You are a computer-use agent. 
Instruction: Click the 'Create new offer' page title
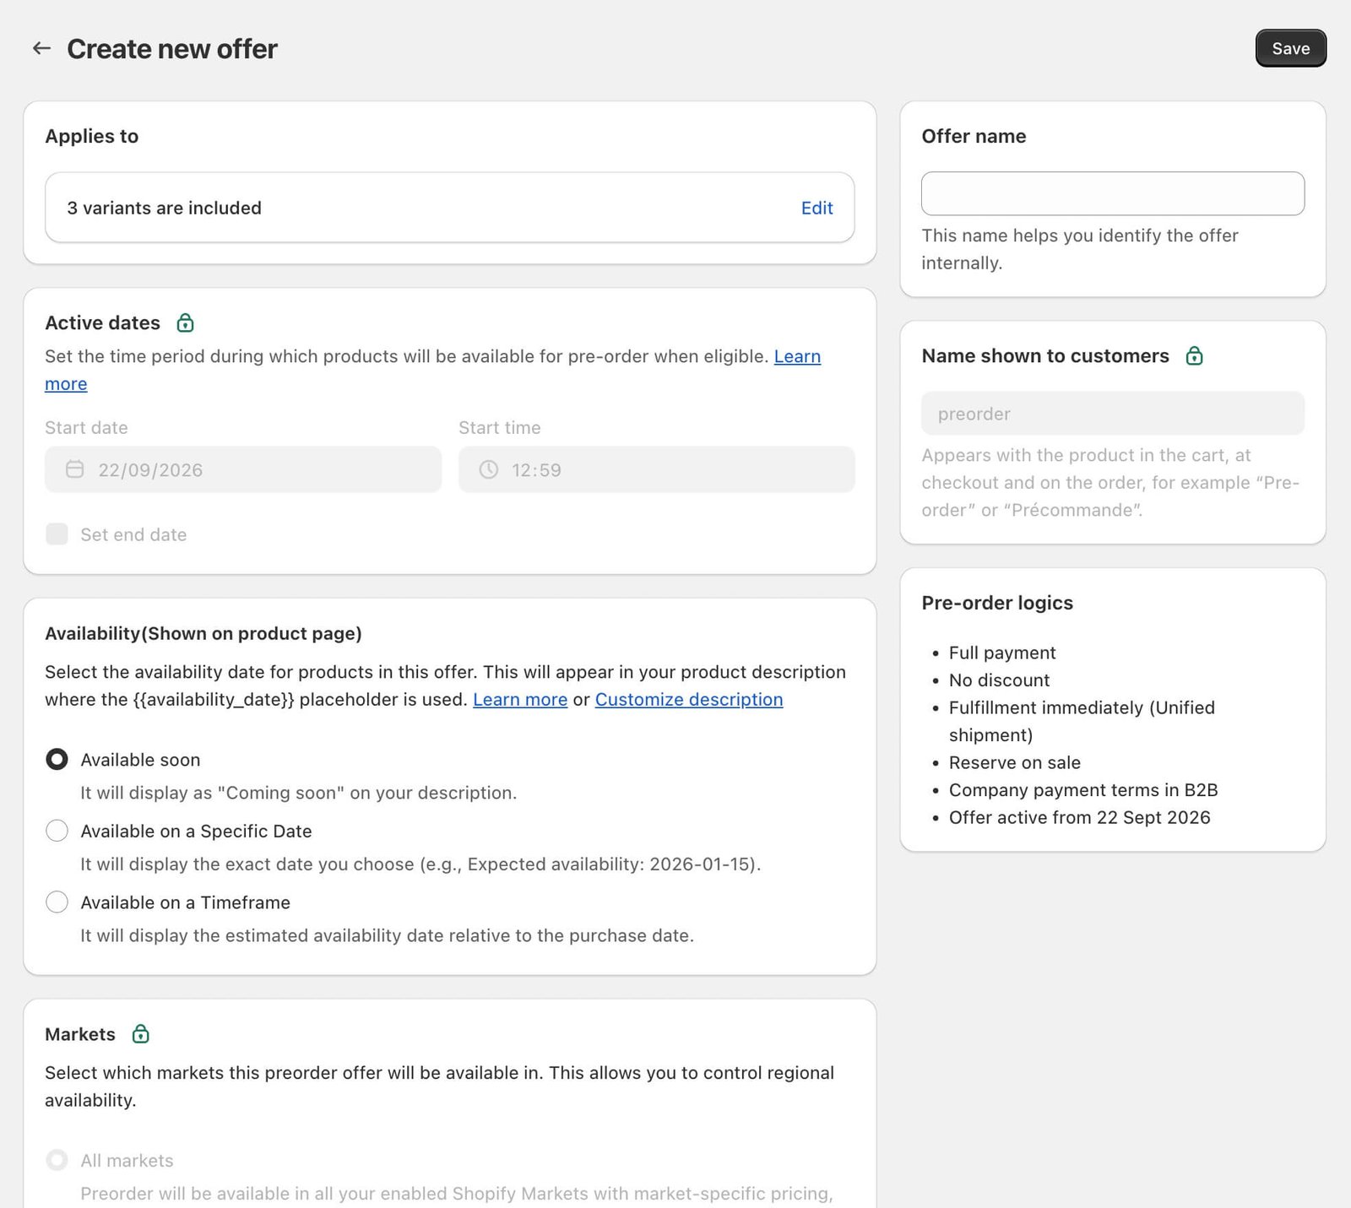coord(172,49)
